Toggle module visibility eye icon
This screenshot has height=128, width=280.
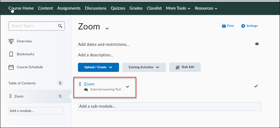coord(257,44)
